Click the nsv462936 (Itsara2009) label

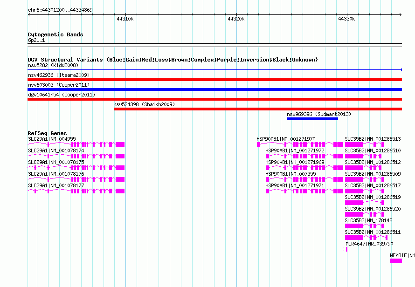(59, 75)
